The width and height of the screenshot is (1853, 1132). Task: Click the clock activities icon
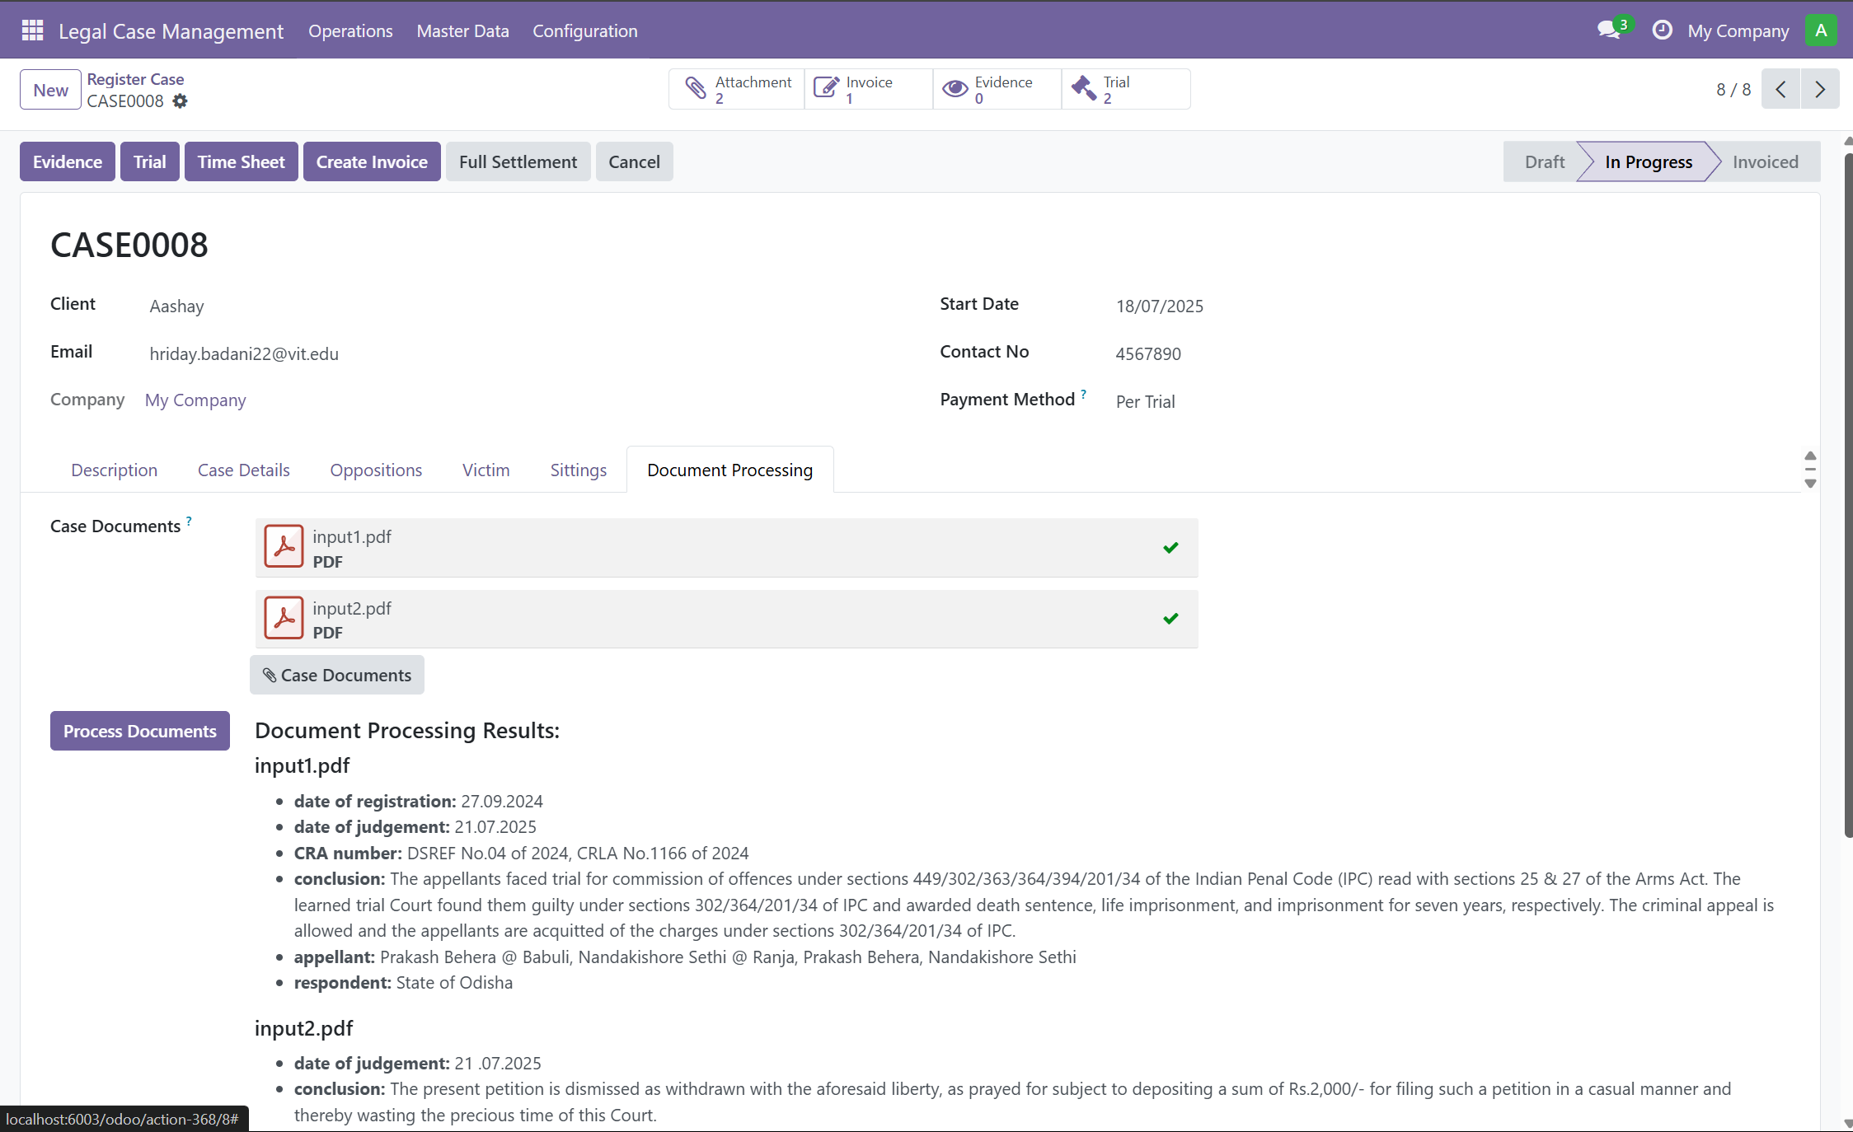tap(1662, 30)
